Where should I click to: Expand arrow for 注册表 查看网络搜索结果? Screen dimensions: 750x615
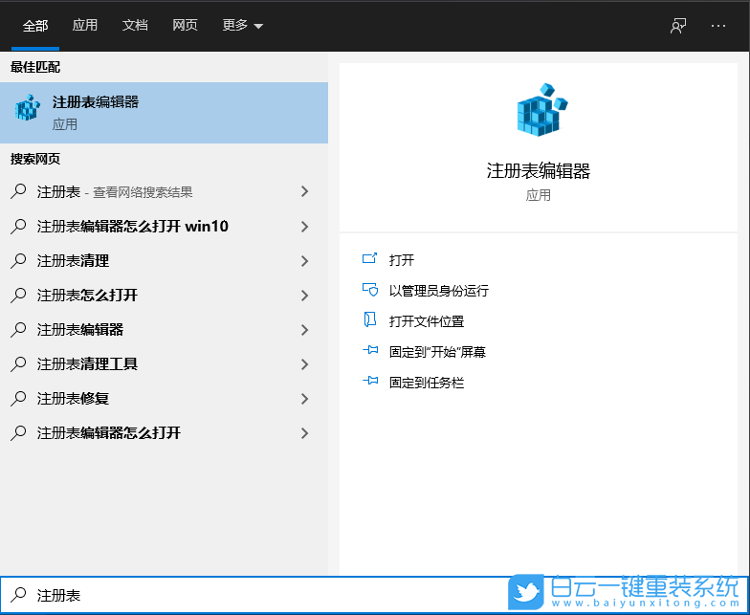304,191
